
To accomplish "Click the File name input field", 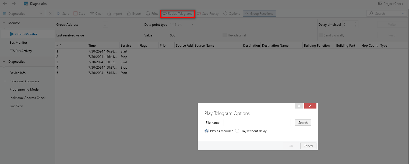I will [257, 122].
